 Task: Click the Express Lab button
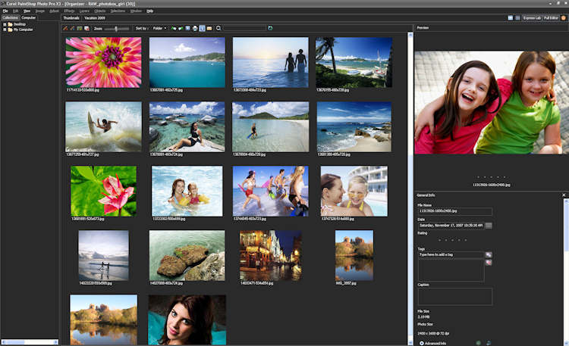[x=532, y=17]
